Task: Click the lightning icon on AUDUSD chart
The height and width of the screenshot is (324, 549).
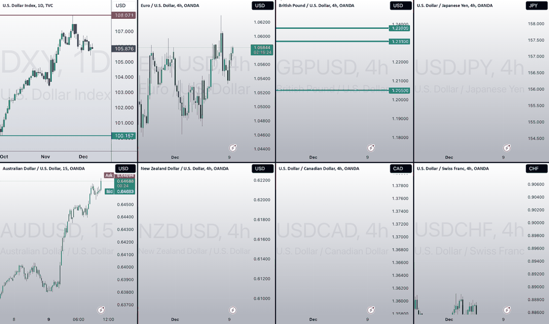Action: [x=101, y=310]
